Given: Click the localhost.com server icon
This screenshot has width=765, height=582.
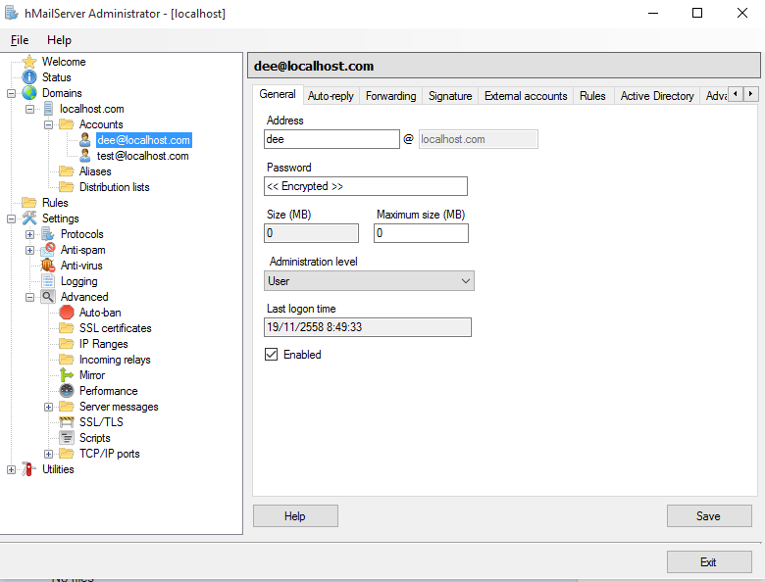Looking at the screenshot, I should point(48,109).
